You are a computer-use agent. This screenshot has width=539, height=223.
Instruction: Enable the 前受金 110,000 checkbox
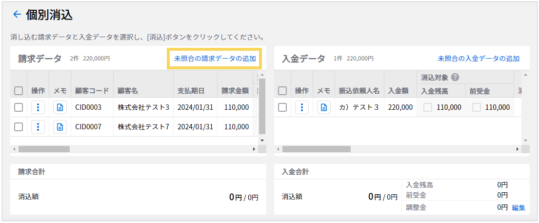coord(477,107)
